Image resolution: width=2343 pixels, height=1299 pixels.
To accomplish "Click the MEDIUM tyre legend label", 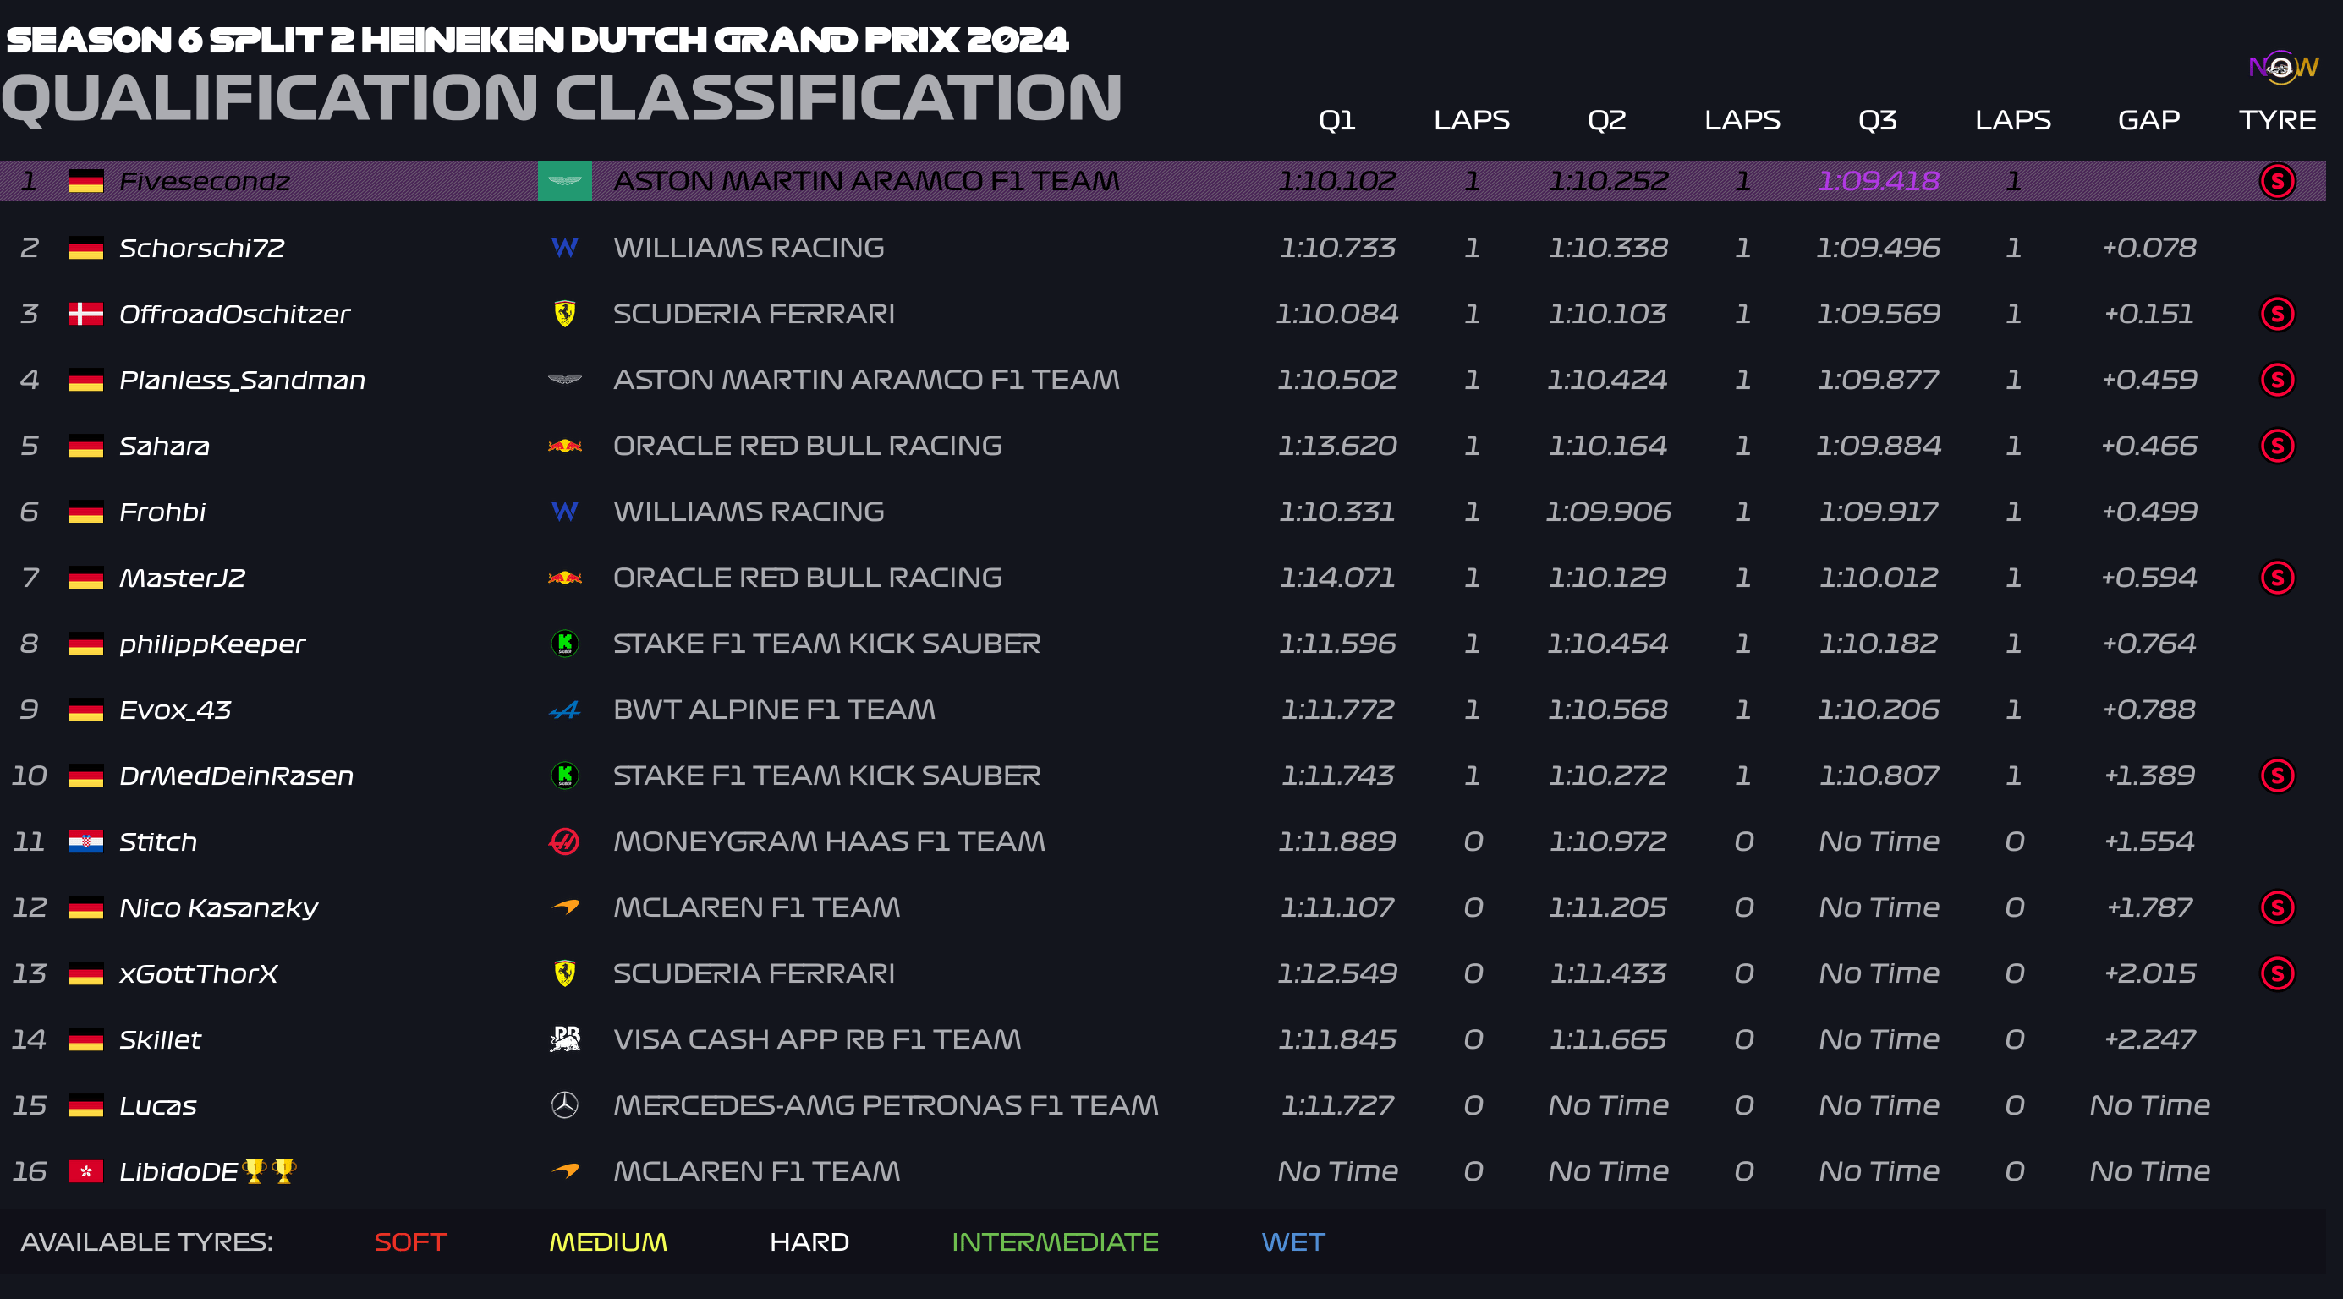I will 607,1241.
